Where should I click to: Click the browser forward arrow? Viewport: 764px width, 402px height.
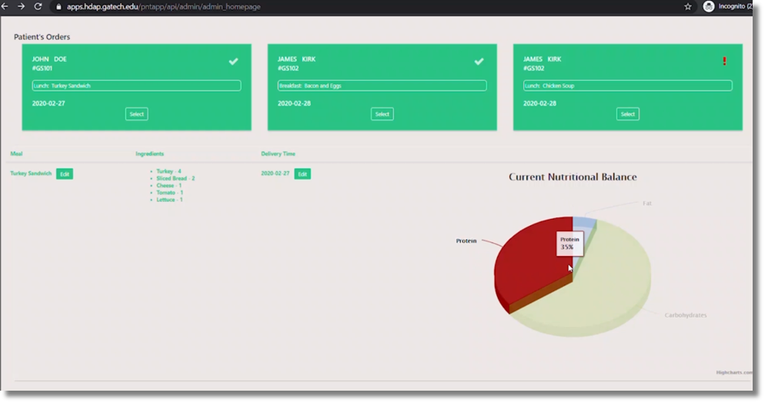pyautogui.click(x=21, y=6)
